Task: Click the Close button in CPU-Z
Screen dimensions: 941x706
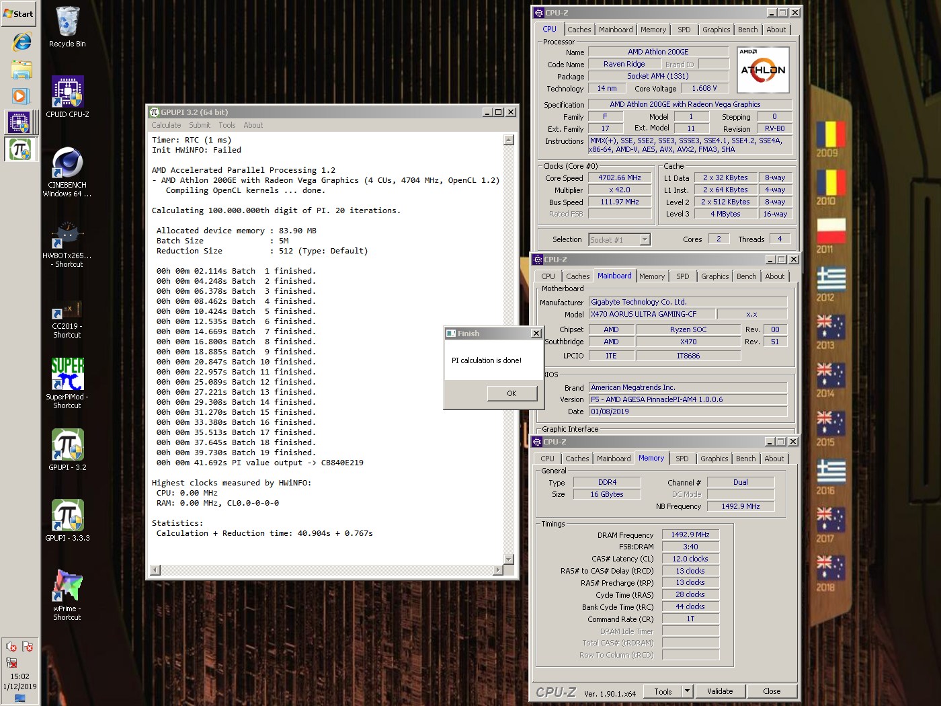Action: pos(772,691)
